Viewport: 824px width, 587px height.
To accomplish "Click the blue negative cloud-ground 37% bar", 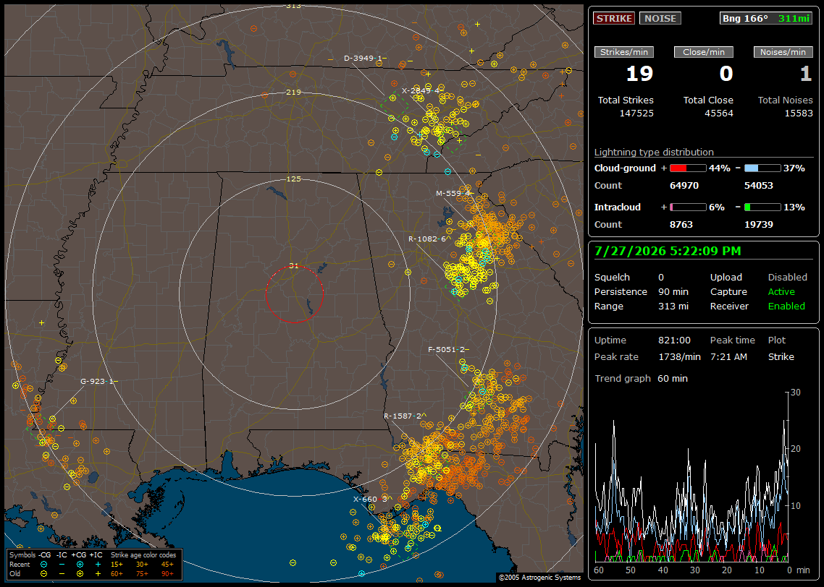I will pos(762,168).
